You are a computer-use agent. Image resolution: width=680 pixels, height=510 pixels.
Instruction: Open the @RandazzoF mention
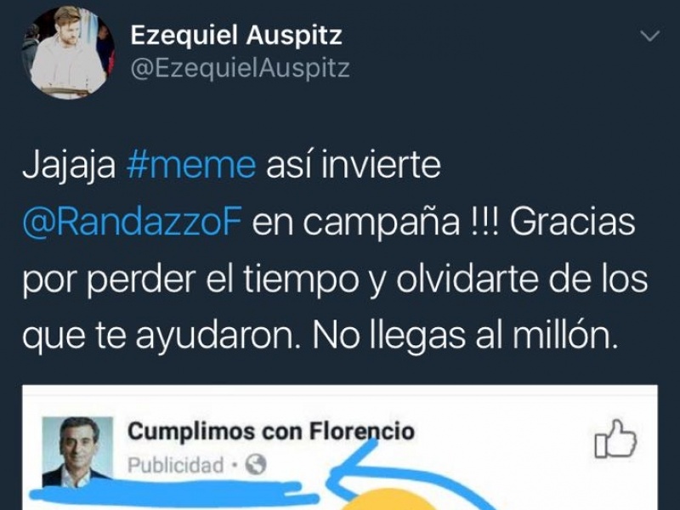[x=132, y=222]
